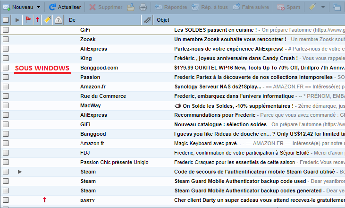
Task: Check the box for the FDJ email
Action: tap(6, 153)
